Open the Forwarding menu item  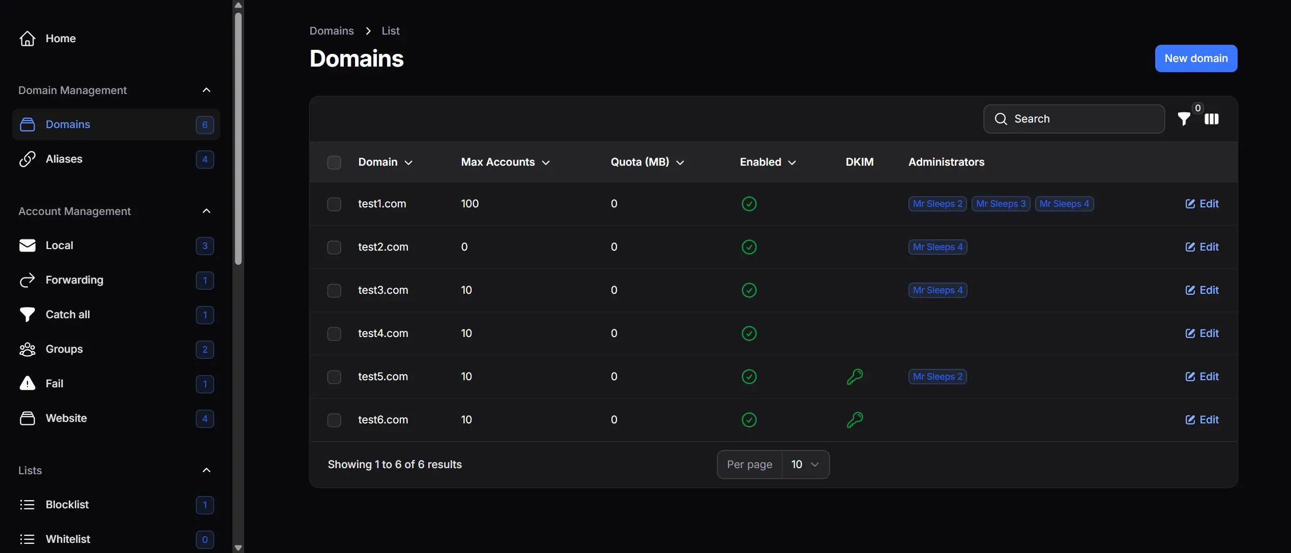click(x=116, y=280)
